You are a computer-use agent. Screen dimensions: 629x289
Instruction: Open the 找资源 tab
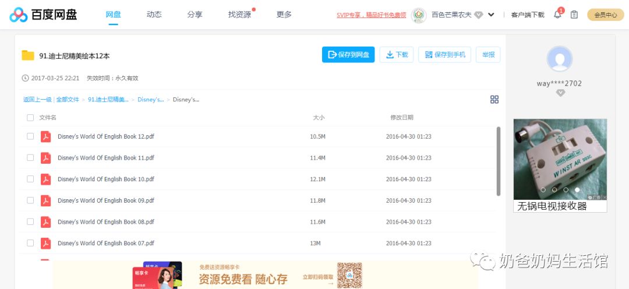coord(239,15)
